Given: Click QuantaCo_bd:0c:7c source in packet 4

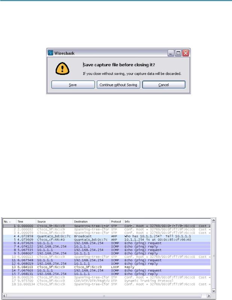Looking at the screenshot, I should [x=54, y=236].
